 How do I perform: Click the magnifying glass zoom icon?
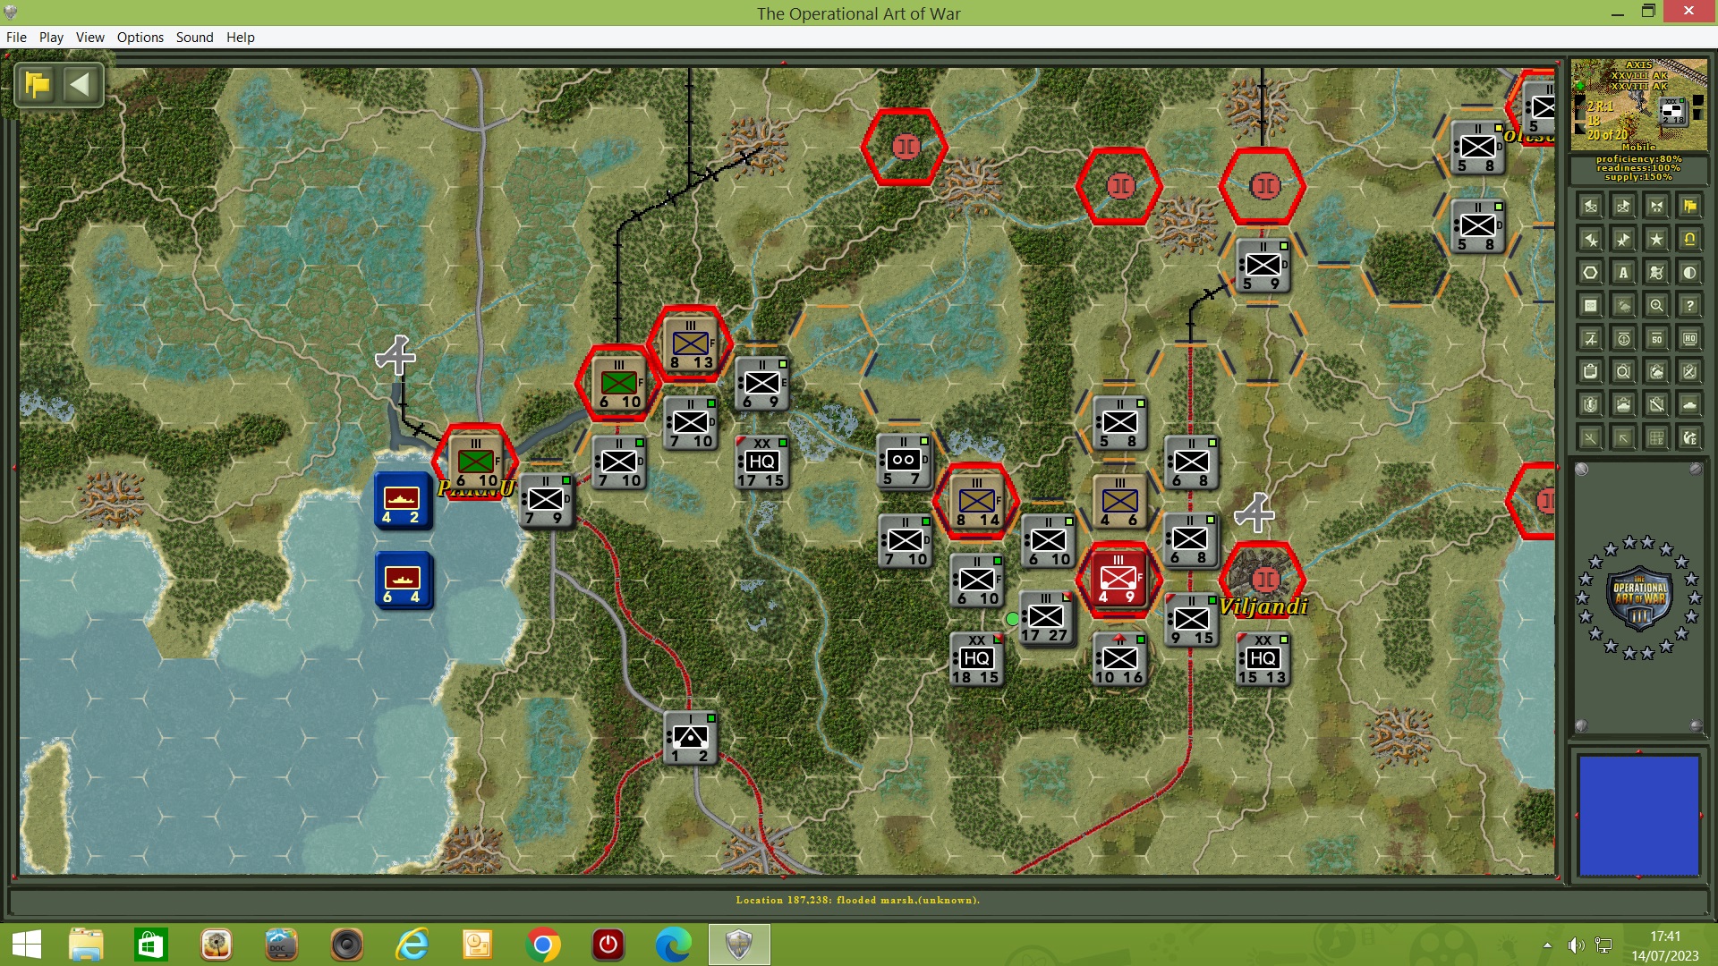[x=1657, y=304]
